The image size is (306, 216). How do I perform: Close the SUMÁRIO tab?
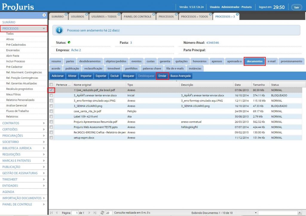pos(66,14)
